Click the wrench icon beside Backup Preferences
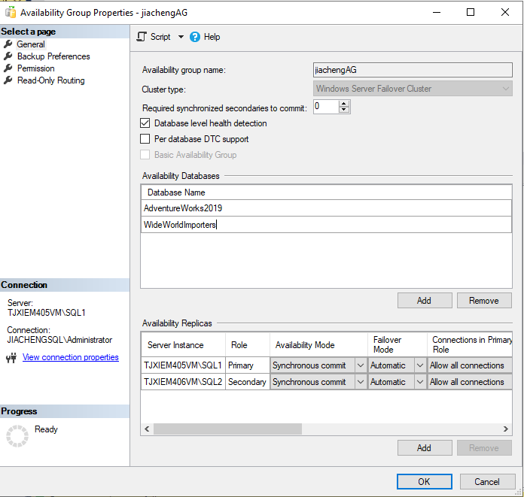The width and height of the screenshot is (524, 497). tap(8, 56)
